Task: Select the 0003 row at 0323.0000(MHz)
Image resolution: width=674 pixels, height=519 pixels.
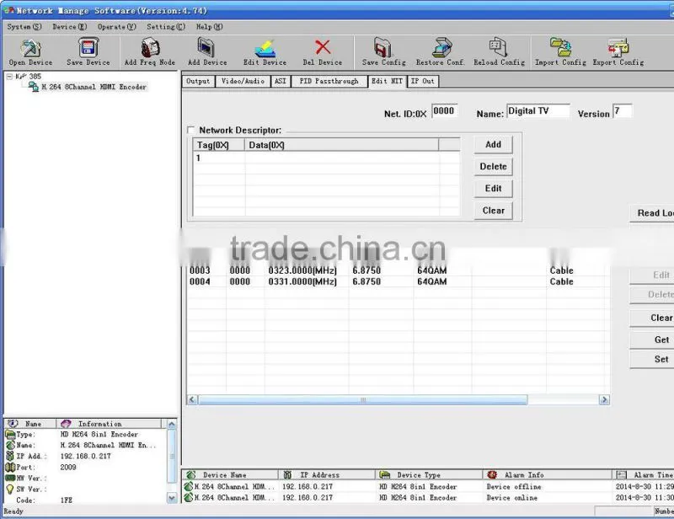Action: coord(398,270)
